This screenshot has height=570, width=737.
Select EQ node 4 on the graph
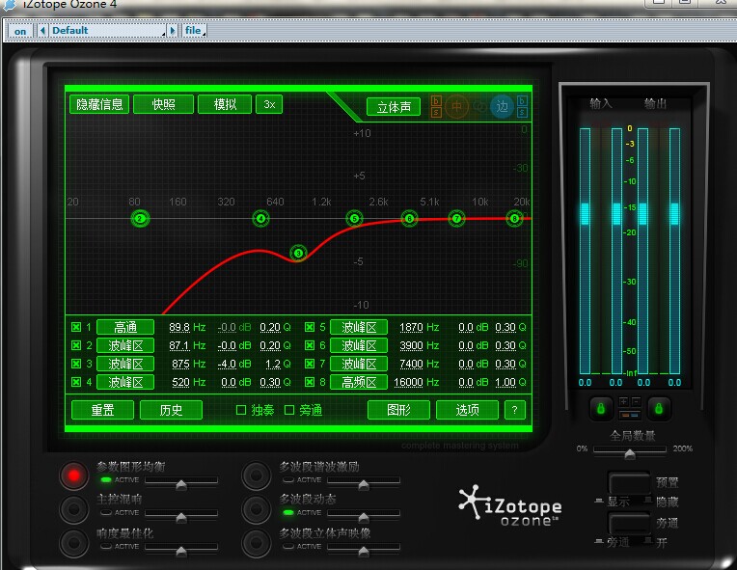[x=260, y=219]
